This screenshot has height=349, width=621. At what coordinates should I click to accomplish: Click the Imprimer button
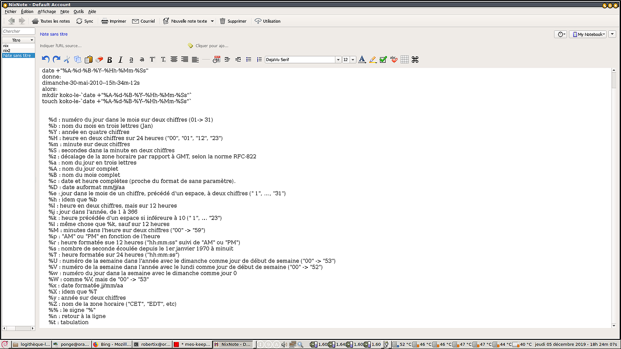coord(114,21)
